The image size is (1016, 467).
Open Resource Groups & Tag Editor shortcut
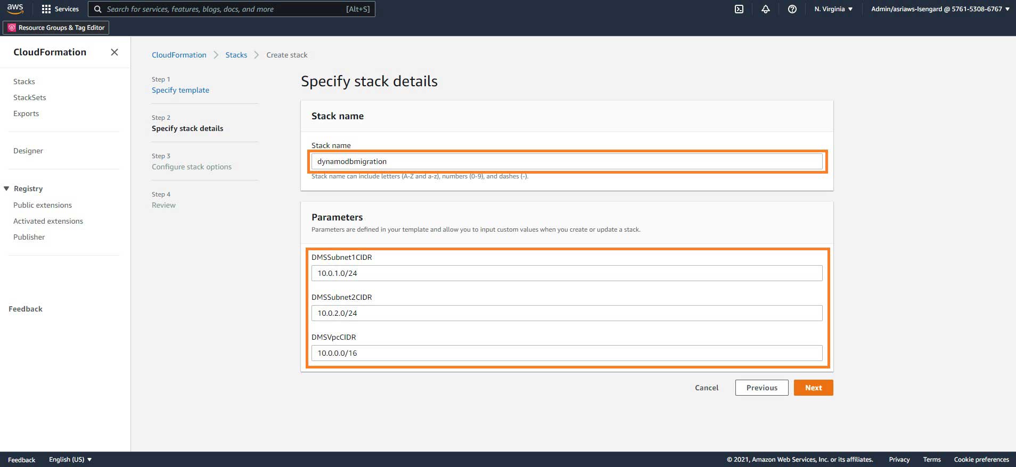56,28
